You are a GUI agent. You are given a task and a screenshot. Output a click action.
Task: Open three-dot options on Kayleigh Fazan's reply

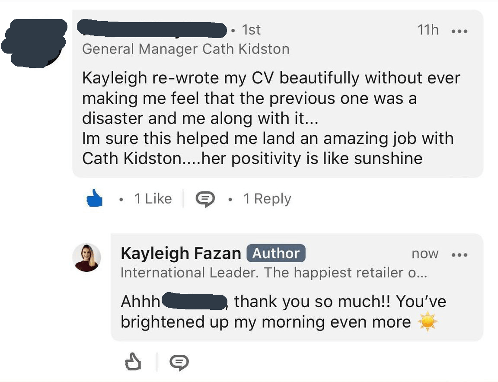[x=459, y=255]
